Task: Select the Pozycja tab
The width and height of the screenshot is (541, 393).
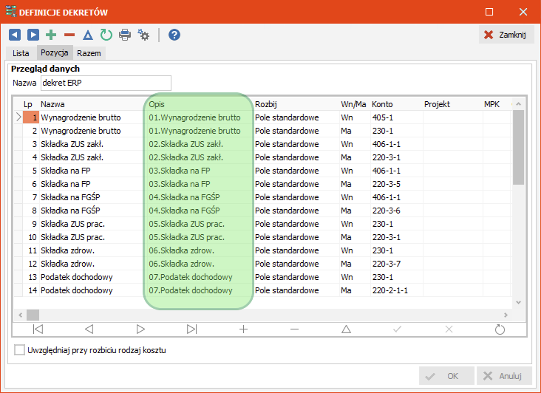Action: [x=55, y=52]
